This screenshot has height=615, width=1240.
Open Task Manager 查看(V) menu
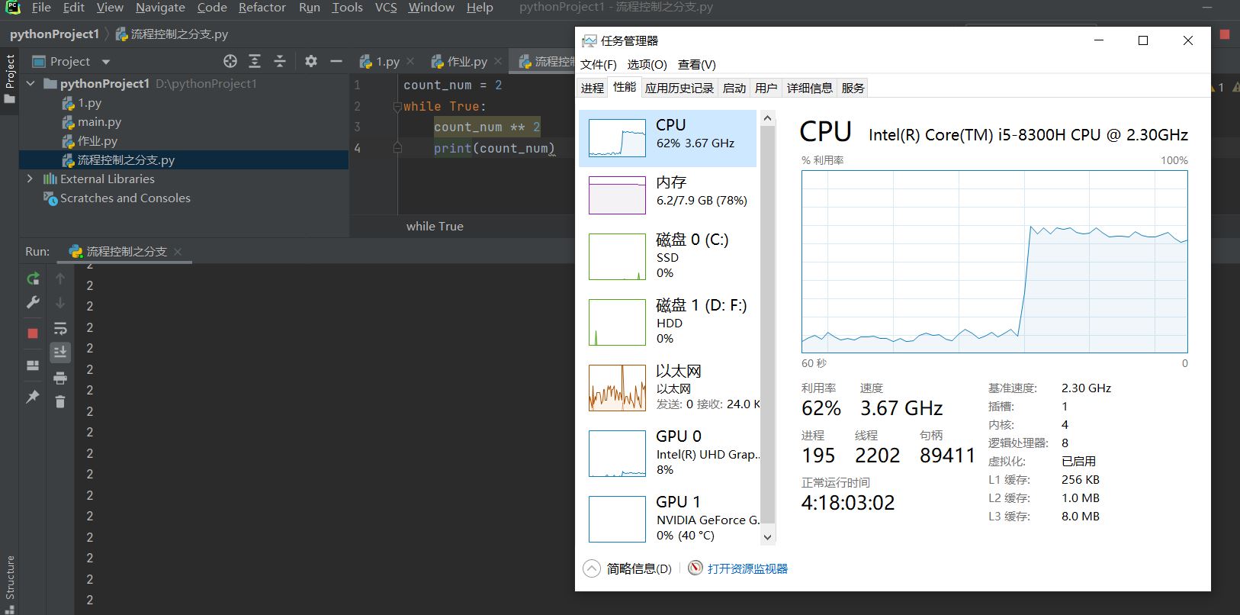[697, 64]
